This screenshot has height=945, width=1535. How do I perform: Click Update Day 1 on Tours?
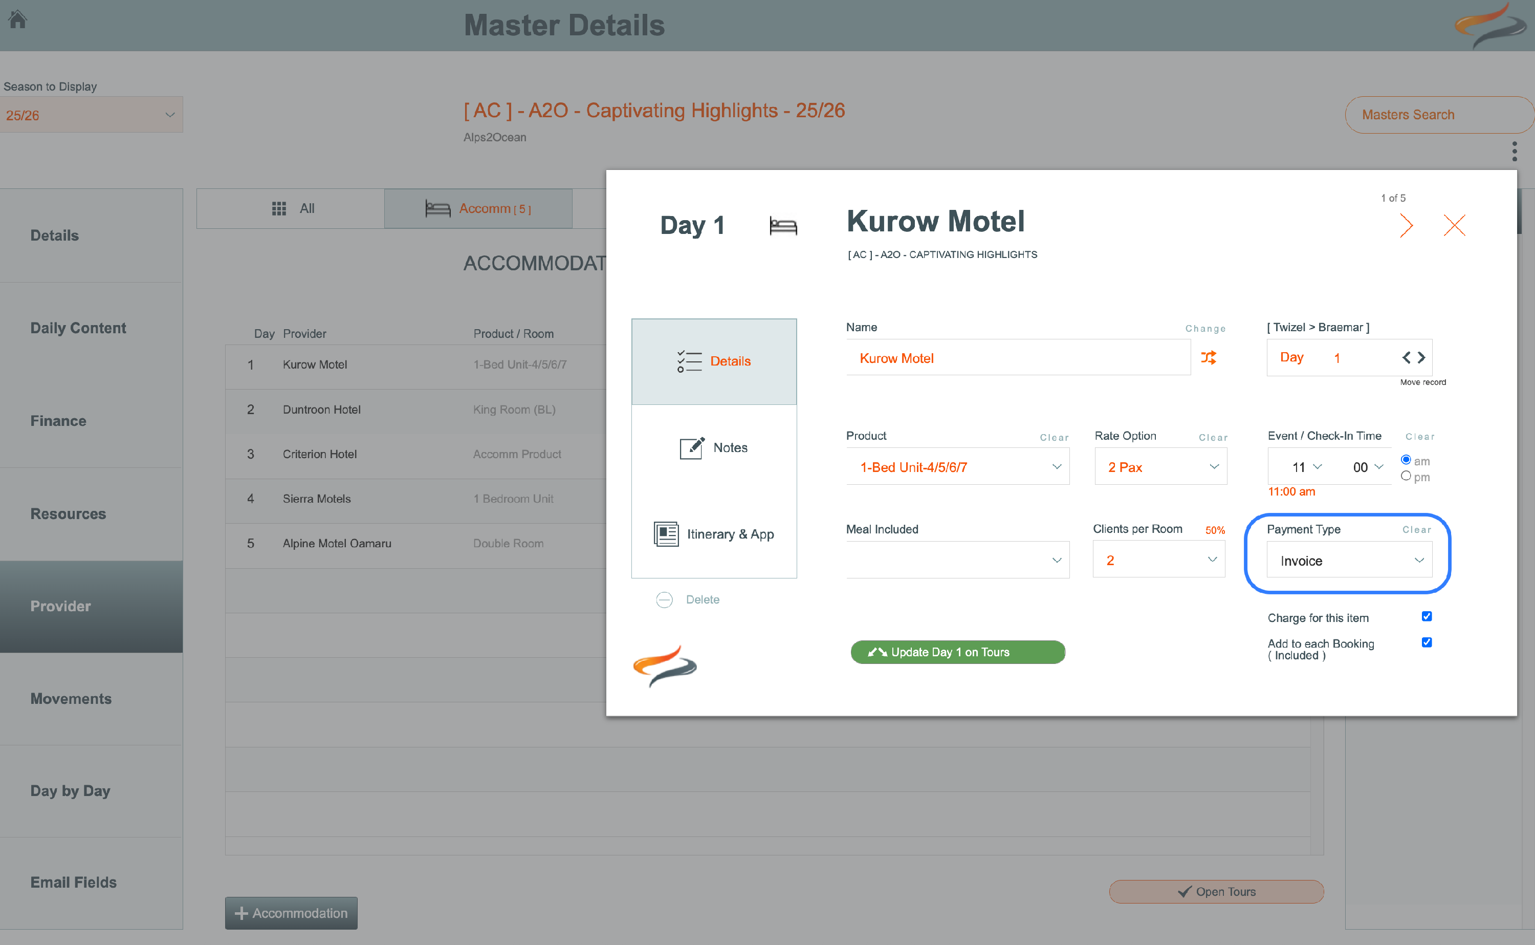coord(957,652)
